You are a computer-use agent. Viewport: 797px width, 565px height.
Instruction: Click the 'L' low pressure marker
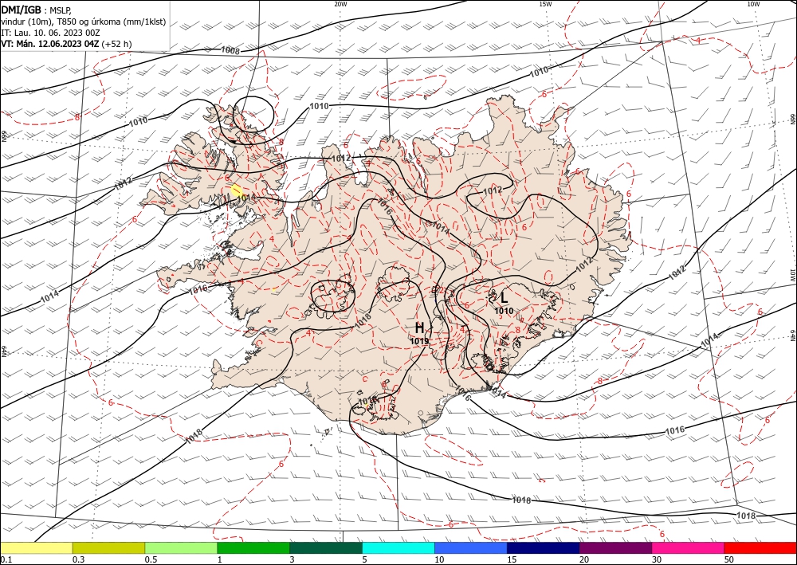[x=504, y=298]
